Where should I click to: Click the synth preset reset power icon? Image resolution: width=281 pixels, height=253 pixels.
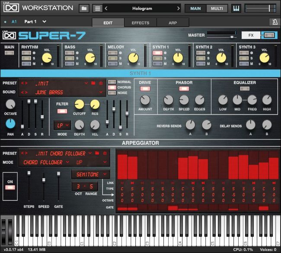coord(101,83)
